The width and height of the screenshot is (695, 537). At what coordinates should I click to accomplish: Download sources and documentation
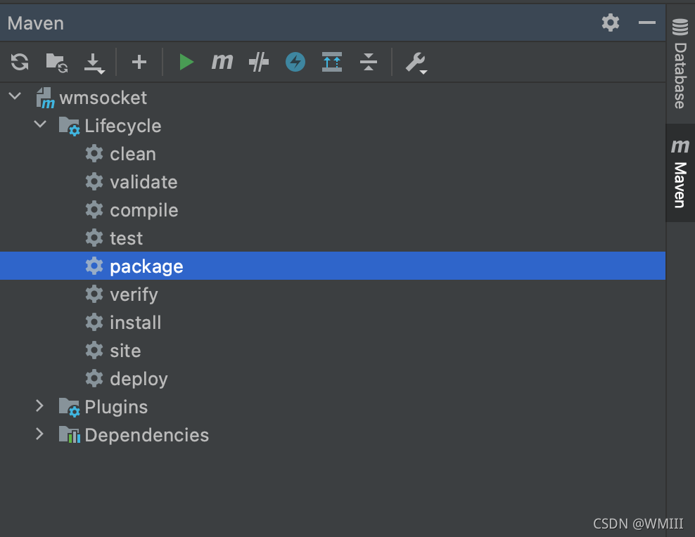[94, 63]
